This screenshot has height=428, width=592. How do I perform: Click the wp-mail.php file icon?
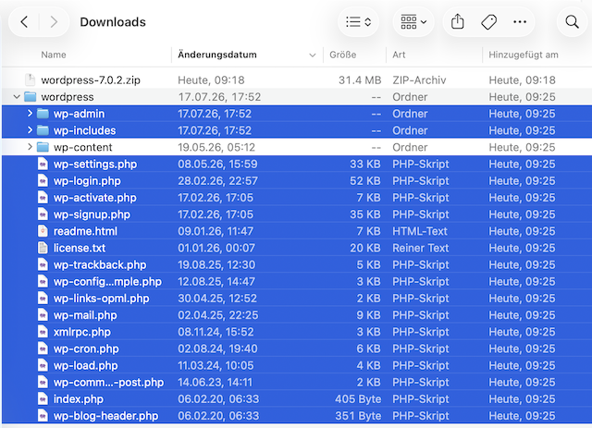[x=43, y=315]
